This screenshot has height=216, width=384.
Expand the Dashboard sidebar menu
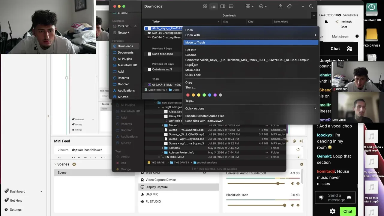pyautogui.click(x=41, y=191)
